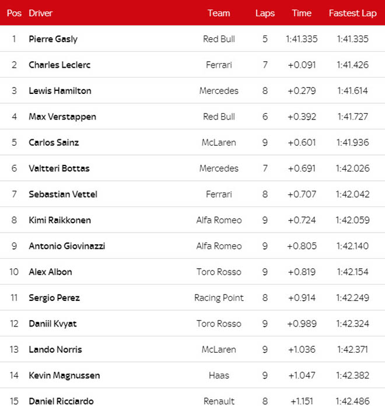
Task: Choose Valtteri Bottas from the list
Action: (x=58, y=168)
